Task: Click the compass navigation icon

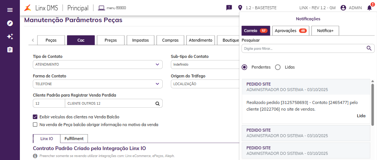Action: [10, 23]
